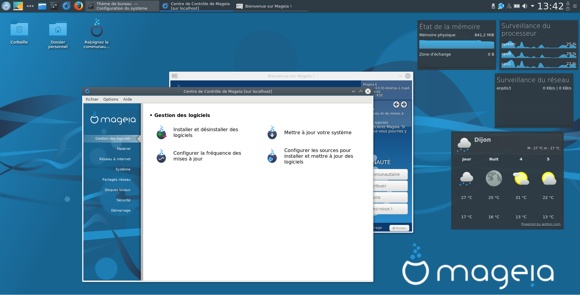The width and height of the screenshot is (580, 295).
Task: Click the user account tray icon
Action: pyautogui.click(x=509, y=6)
